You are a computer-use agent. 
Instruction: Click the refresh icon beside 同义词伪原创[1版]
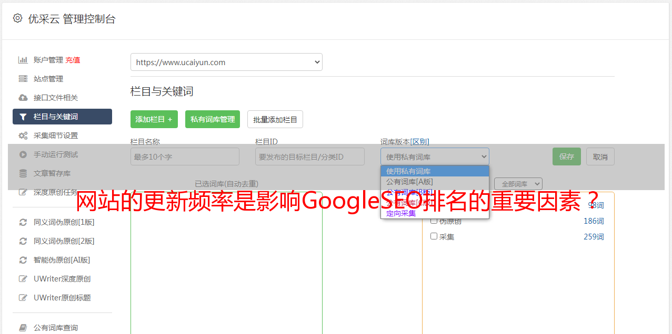pyautogui.click(x=23, y=222)
